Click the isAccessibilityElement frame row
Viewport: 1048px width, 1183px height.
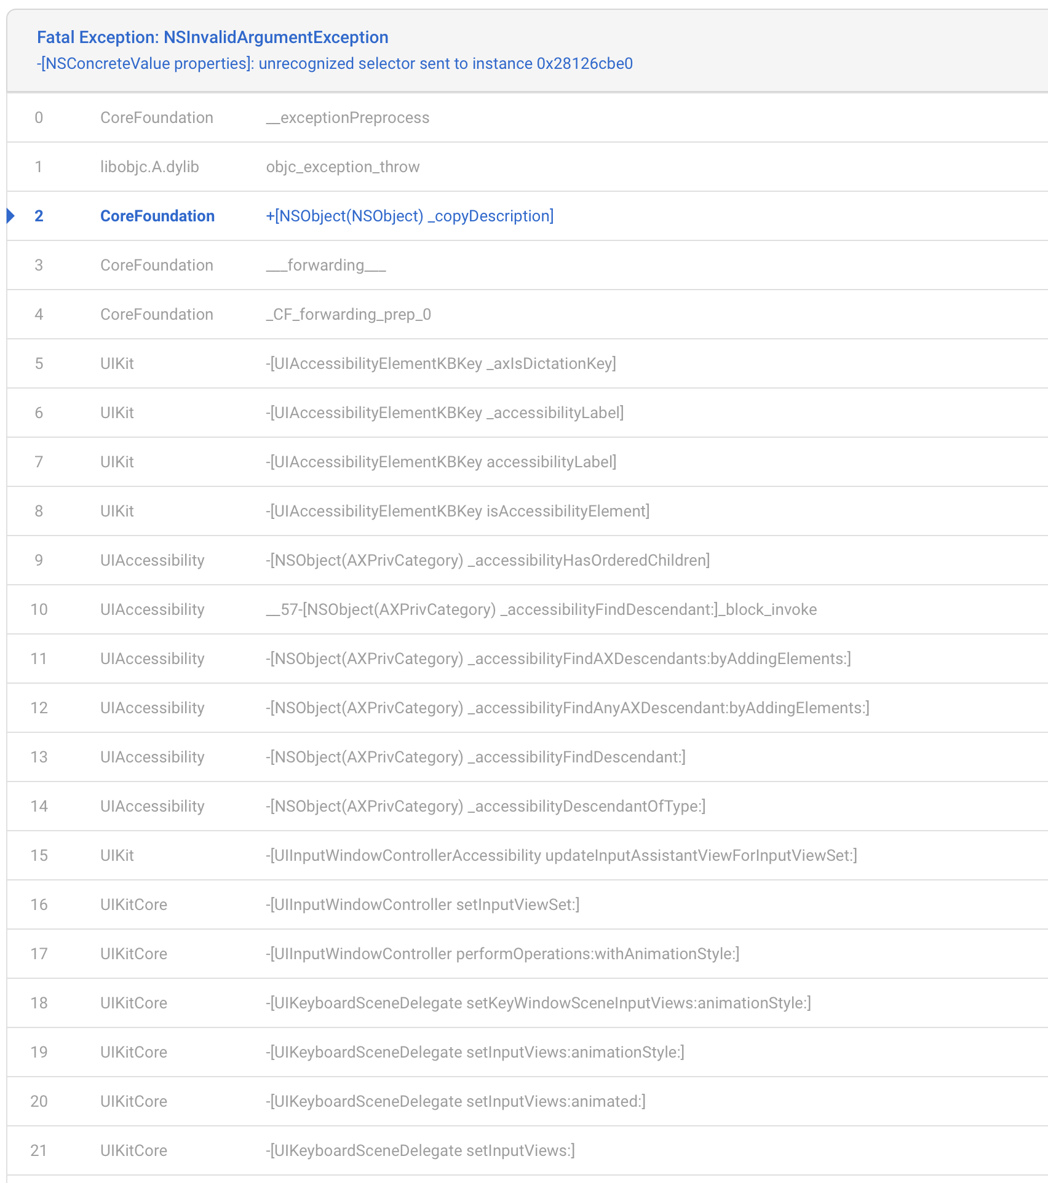coord(457,511)
